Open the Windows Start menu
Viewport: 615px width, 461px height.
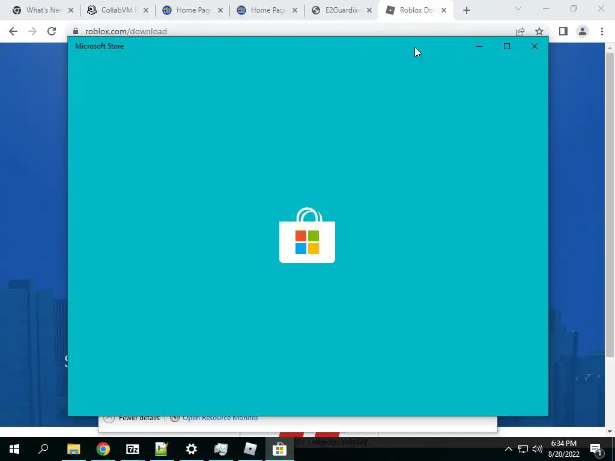14,449
